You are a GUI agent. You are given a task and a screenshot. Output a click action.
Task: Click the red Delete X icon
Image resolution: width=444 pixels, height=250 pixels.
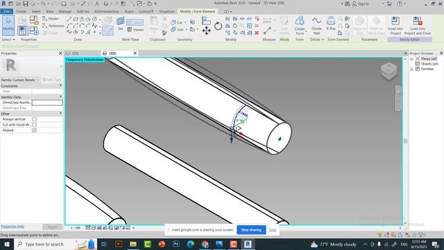(257, 33)
